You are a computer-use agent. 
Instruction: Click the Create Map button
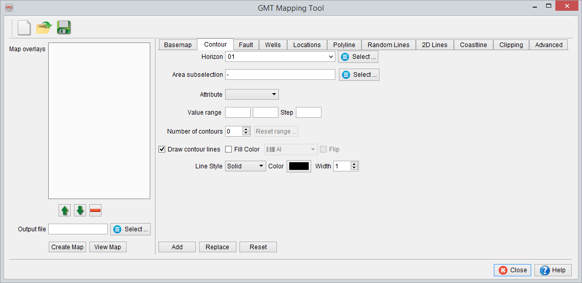[67, 247]
